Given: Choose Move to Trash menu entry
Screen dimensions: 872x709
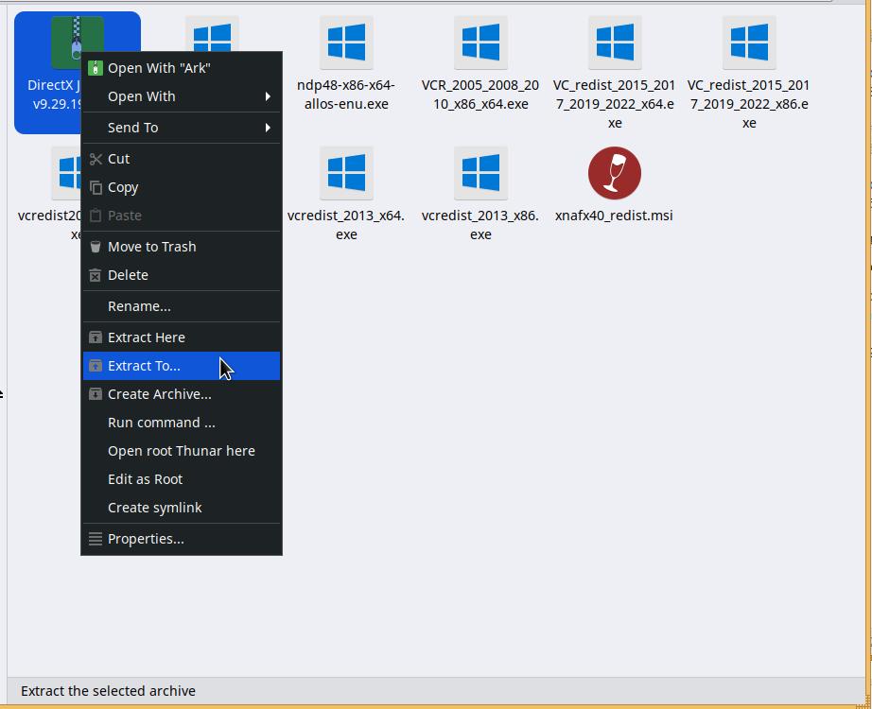Looking at the screenshot, I should pyautogui.click(x=182, y=247).
